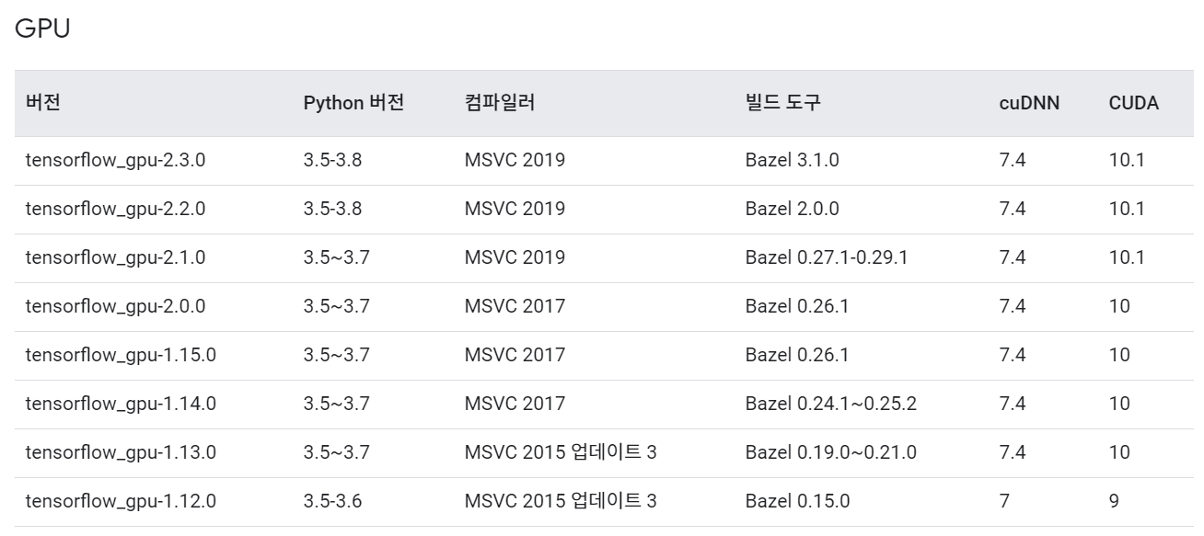Click the tensorflow_gpu-1.15.0 entry
The width and height of the screenshot is (1204, 536).
click(x=121, y=356)
